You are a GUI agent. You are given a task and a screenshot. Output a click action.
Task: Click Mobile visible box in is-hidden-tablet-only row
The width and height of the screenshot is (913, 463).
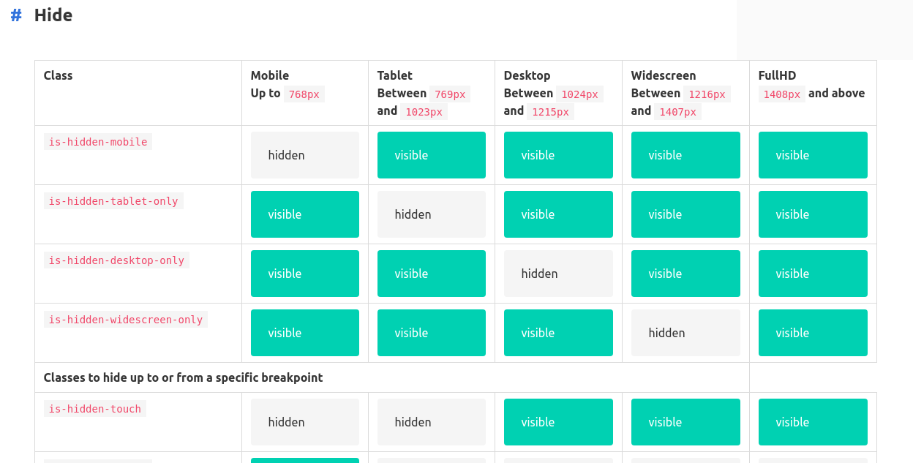point(304,214)
